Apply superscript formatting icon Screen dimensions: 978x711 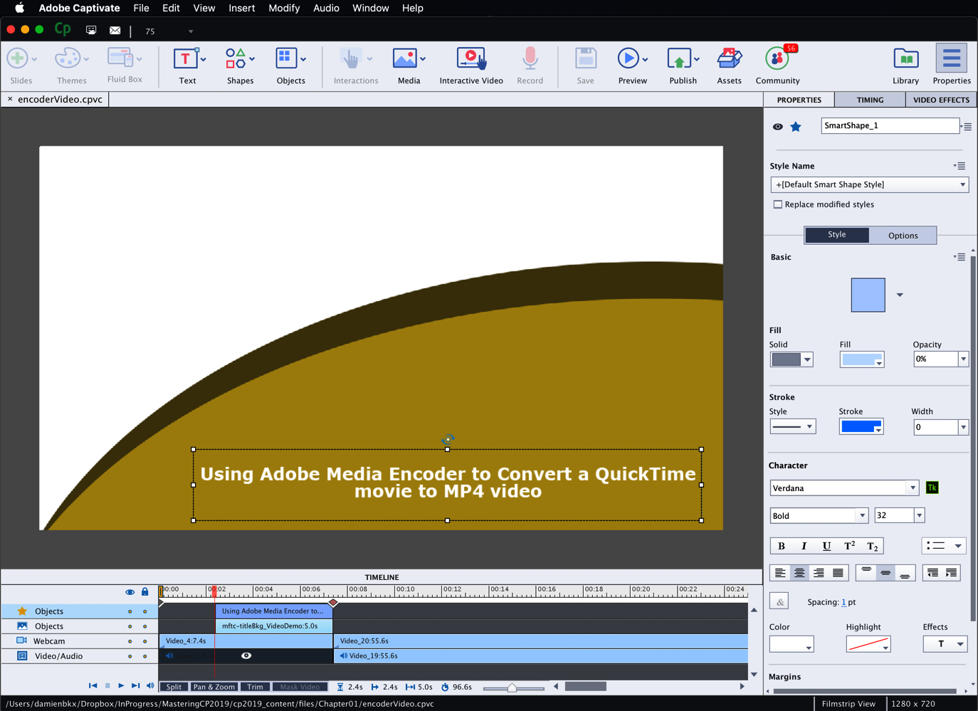849,546
